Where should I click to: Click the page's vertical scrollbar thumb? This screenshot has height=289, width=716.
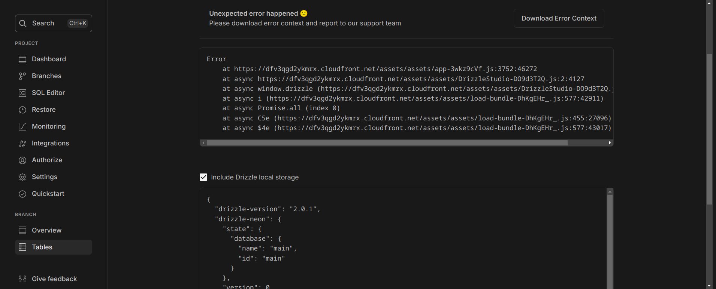point(709,129)
